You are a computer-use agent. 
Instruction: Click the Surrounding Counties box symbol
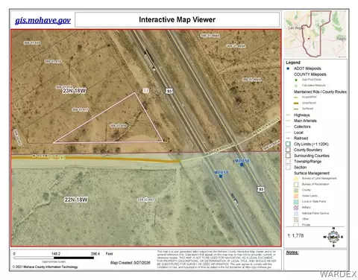(x=288, y=156)
